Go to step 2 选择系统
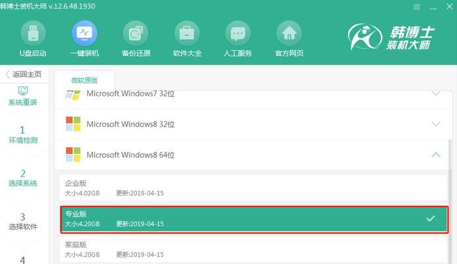 pos(23,178)
